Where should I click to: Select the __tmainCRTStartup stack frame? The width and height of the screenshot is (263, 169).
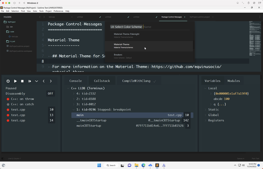tap(132, 120)
